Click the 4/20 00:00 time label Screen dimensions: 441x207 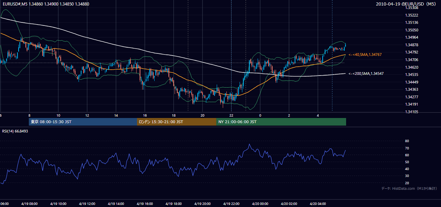(260, 204)
